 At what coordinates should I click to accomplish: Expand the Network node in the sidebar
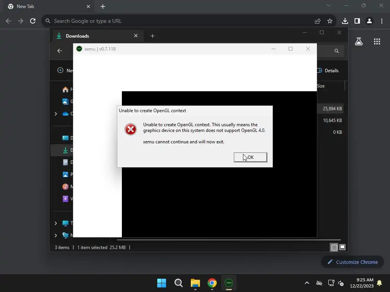click(56, 235)
